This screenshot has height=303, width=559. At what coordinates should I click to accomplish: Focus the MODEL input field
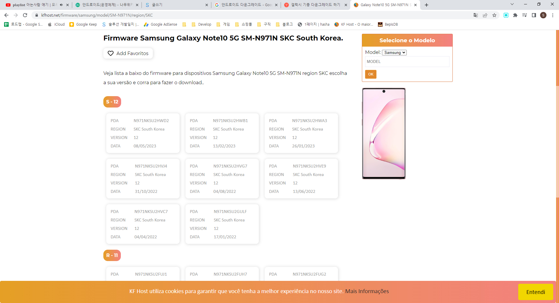point(407,61)
